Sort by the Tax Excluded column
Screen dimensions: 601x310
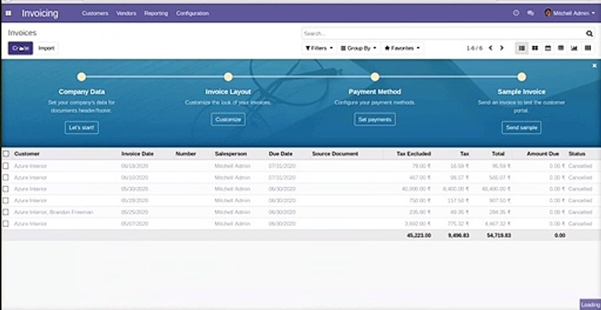(414, 154)
